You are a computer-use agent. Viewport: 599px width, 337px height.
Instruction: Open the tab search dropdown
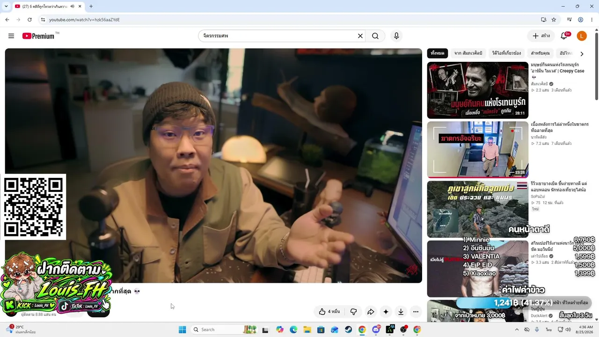[6, 6]
